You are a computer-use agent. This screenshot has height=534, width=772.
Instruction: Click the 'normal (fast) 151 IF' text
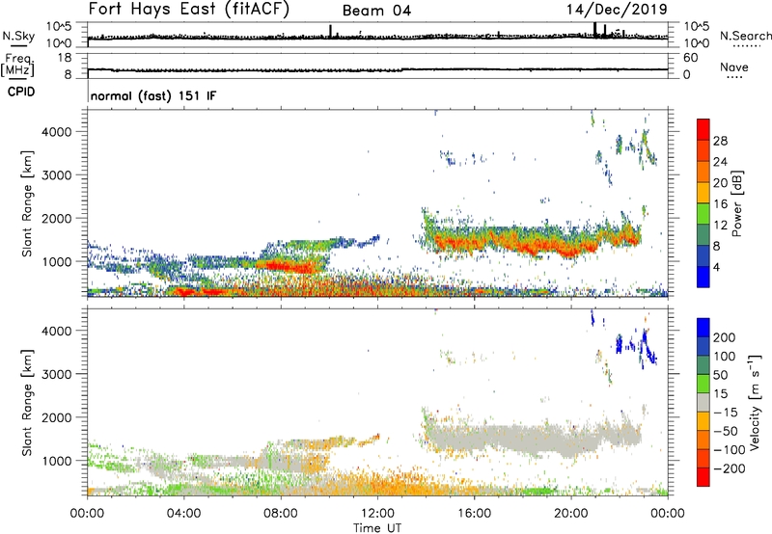click(x=153, y=95)
